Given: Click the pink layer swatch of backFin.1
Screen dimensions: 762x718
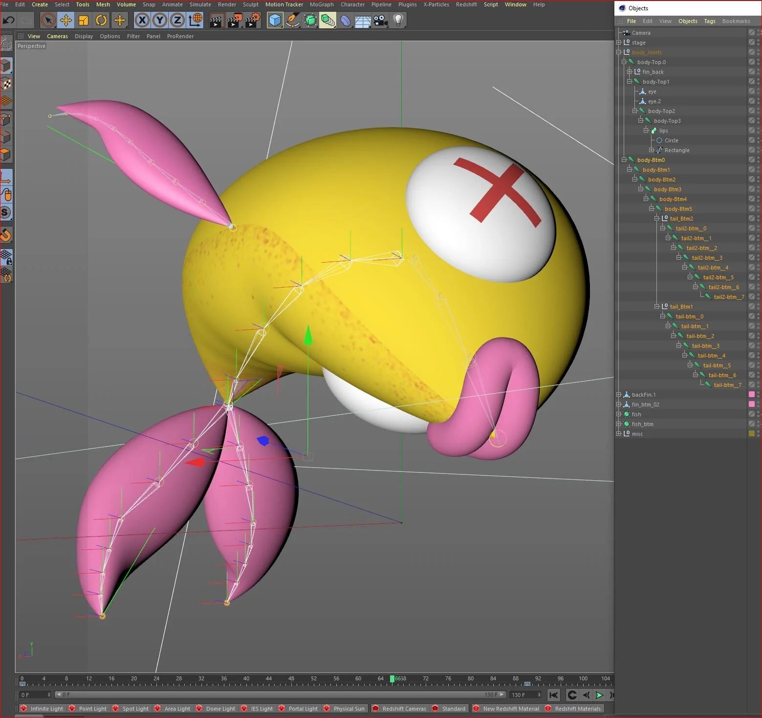Looking at the screenshot, I should coord(752,394).
